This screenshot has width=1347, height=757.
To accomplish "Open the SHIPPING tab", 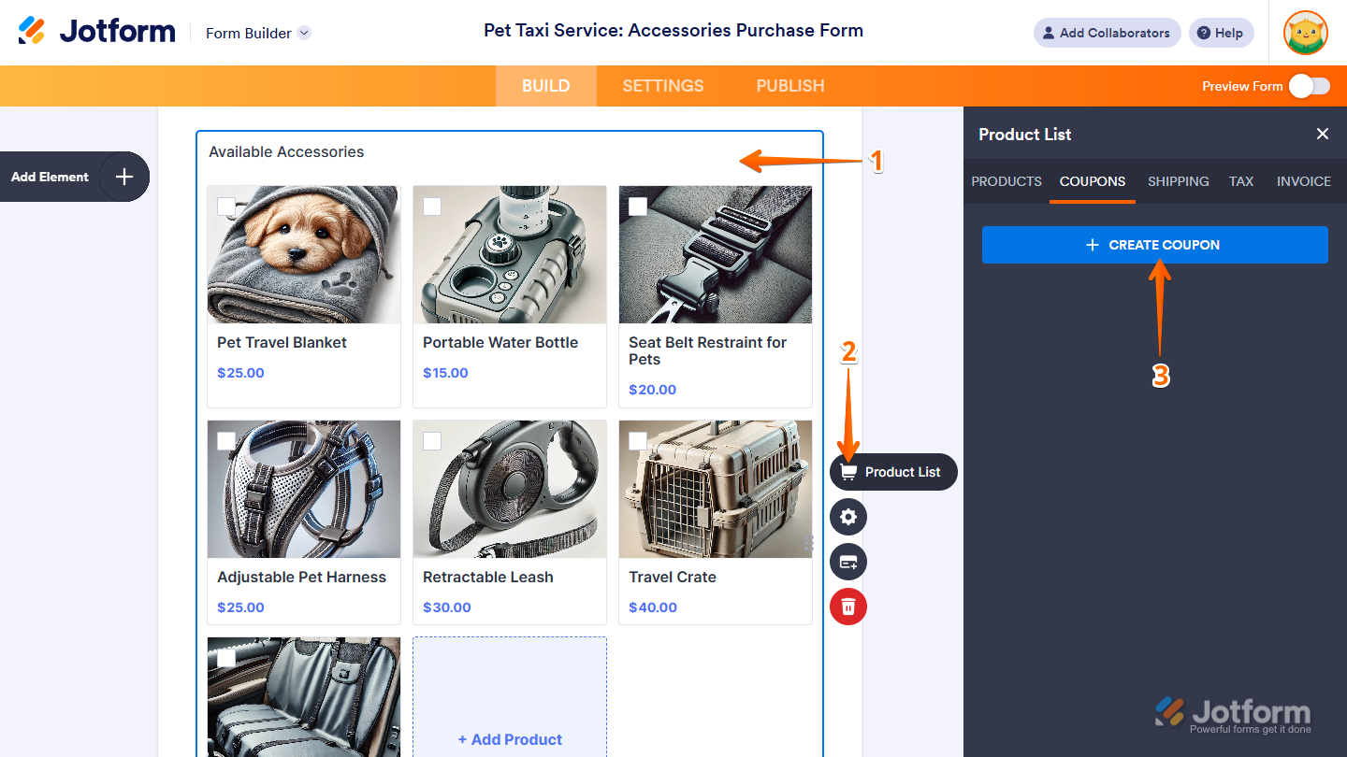I will point(1178,181).
